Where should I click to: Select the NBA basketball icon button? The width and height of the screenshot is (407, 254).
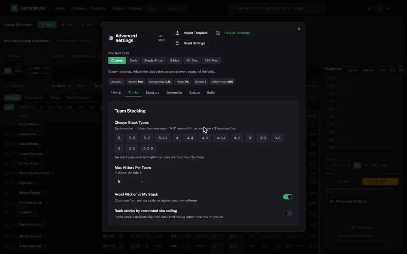(67, 25)
